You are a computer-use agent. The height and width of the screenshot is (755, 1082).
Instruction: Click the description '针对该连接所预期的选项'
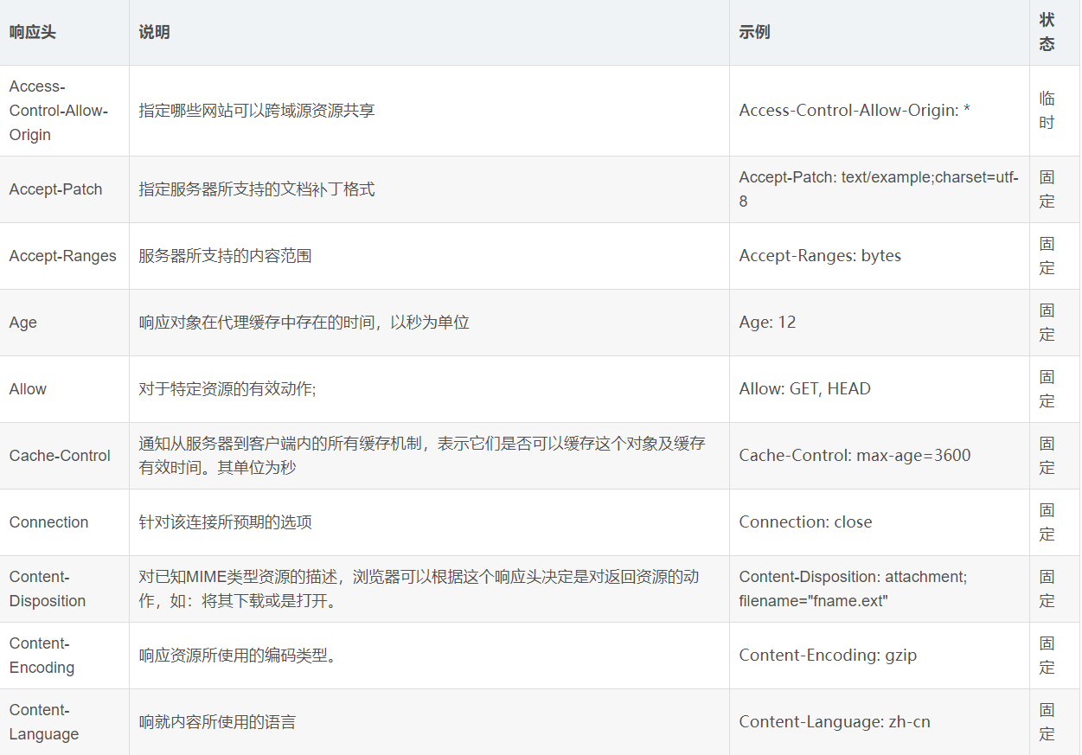click(225, 522)
